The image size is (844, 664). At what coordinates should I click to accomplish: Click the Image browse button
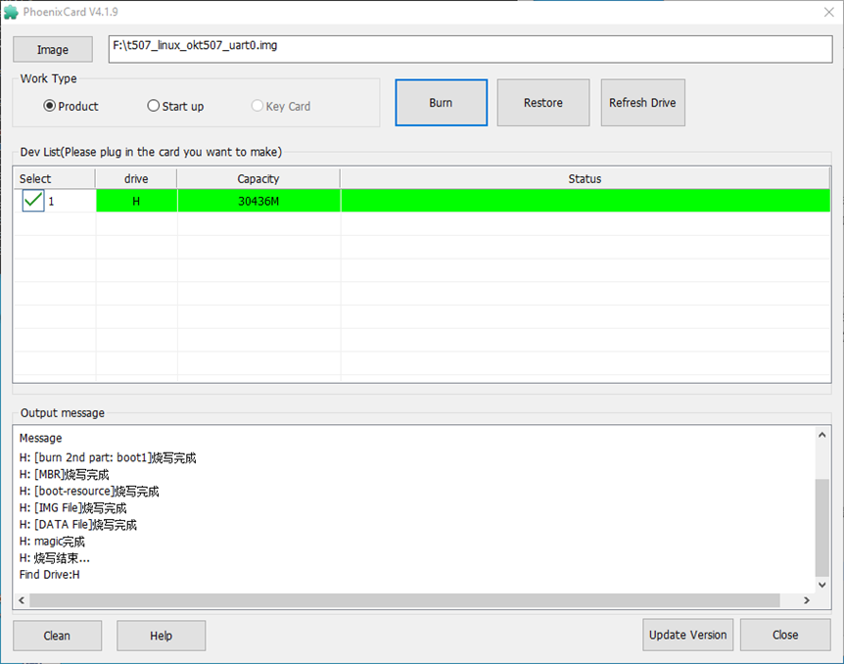53,50
